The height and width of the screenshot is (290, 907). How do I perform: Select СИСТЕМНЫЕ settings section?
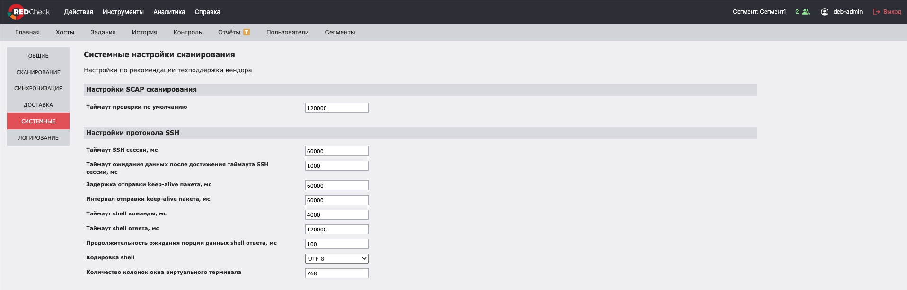point(38,121)
